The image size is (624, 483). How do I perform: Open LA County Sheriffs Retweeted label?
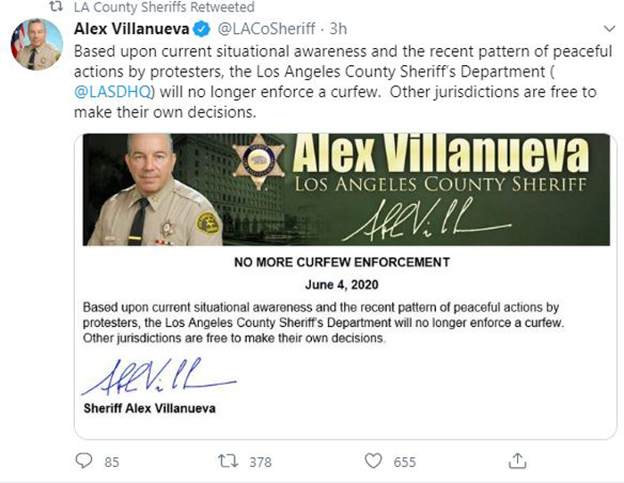coord(164,7)
